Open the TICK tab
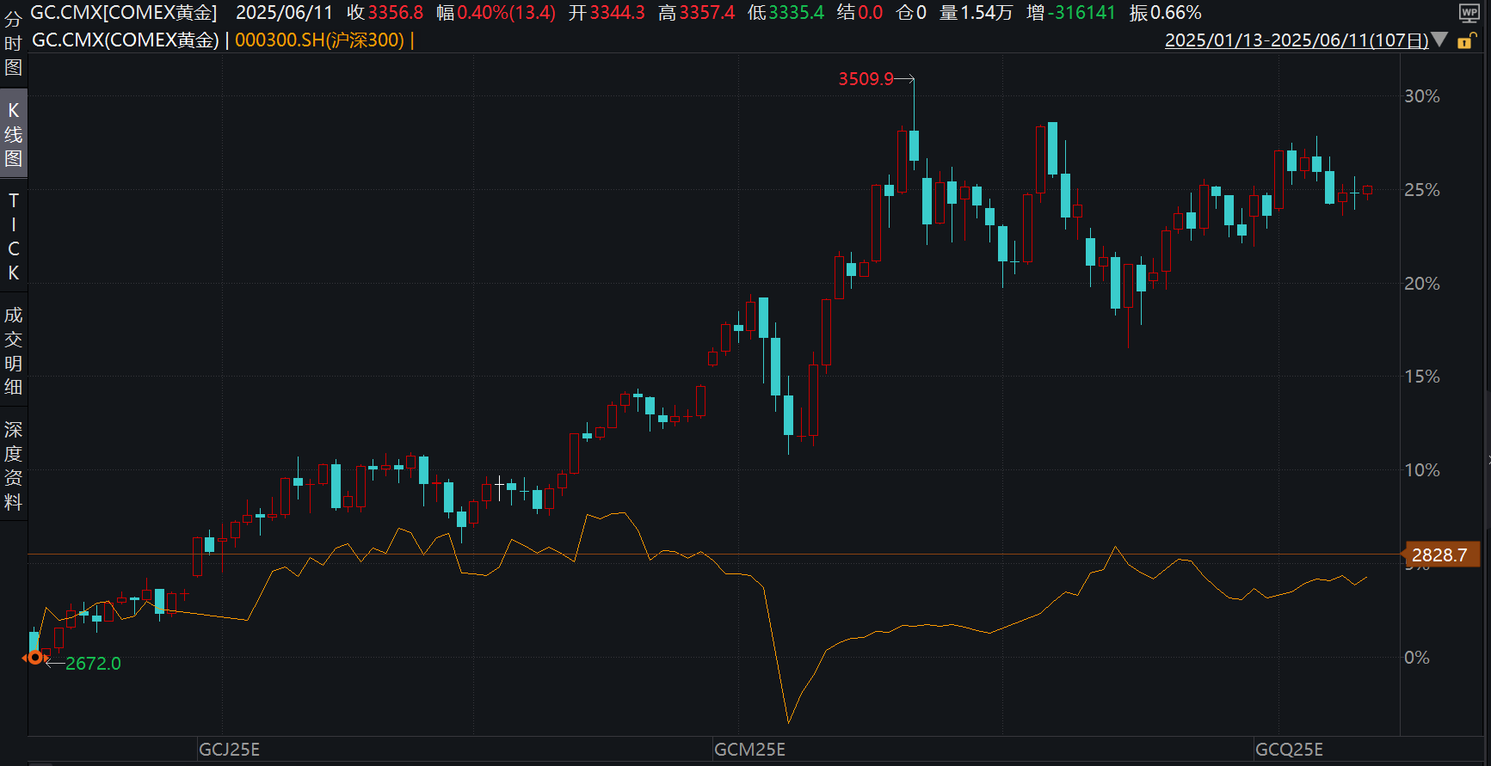Screen dimensions: 1491x766 tap(13, 236)
